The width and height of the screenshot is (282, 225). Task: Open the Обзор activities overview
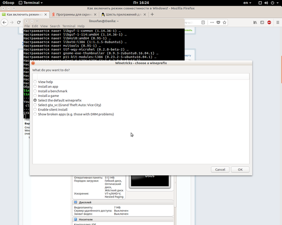(8, 3)
